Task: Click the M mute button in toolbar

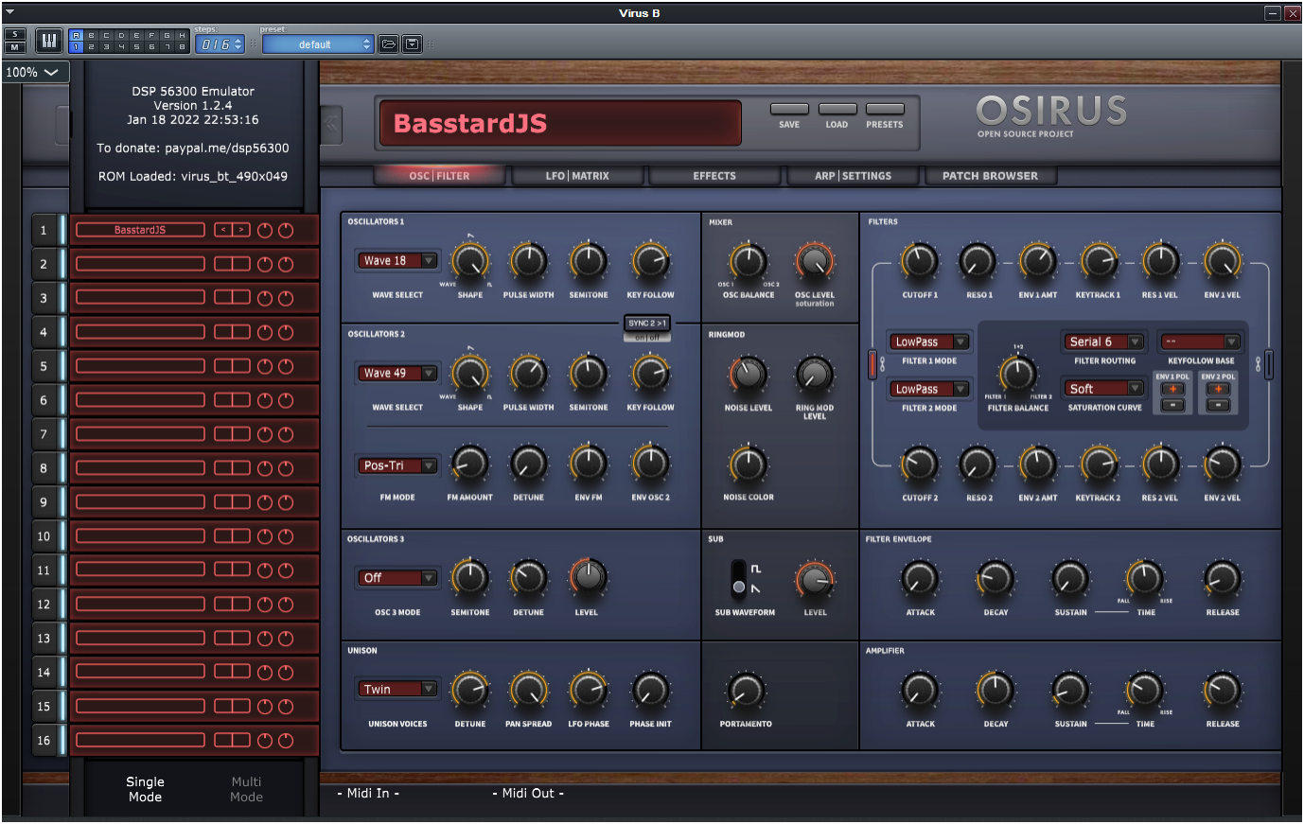Action: (x=15, y=46)
